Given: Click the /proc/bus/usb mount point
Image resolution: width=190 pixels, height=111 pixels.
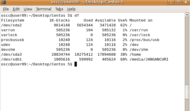Looking at the screenshot, I should pos(144,40).
